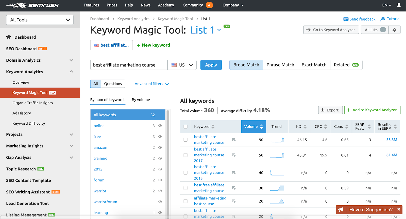Click the SEMrush logo
The width and height of the screenshot is (406, 219).
(32, 5)
